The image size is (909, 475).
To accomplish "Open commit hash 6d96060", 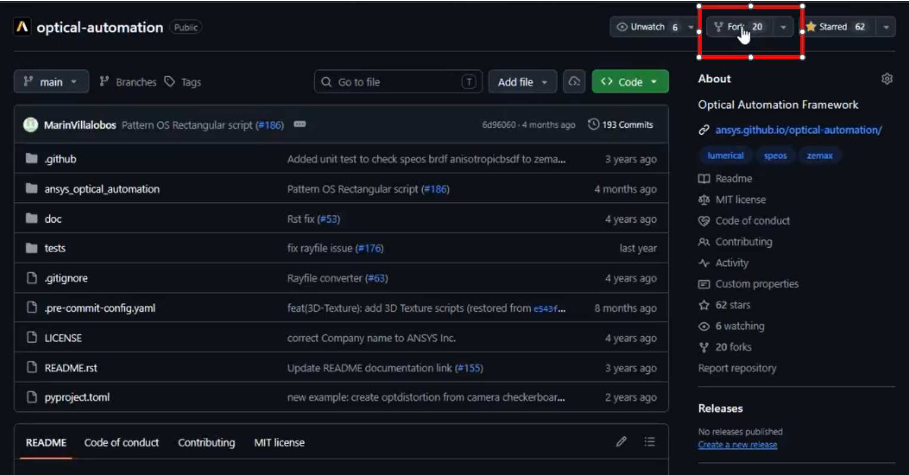I will 499,125.
